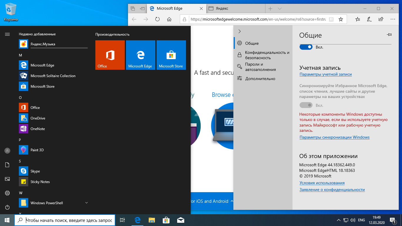The height and width of the screenshot is (226, 402).
Task: Switch to Яндекс tab
Action: pos(235,9)
